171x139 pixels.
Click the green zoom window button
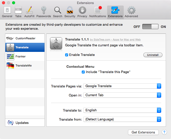(14, 3)
